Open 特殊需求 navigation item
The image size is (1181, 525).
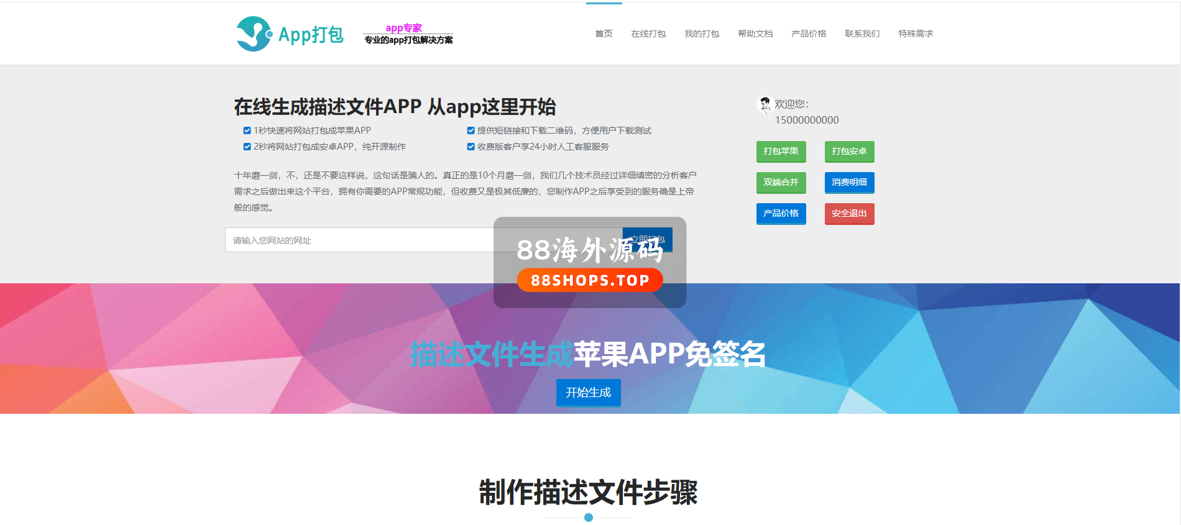point(916,34)
